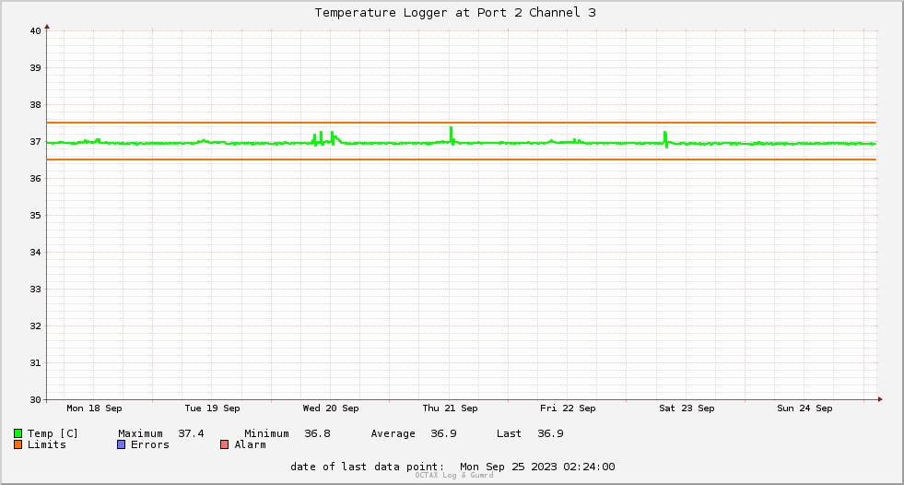
Task: Click the 'Fri 22 Sep' x-axis label
Action: (x=568, y=408)
